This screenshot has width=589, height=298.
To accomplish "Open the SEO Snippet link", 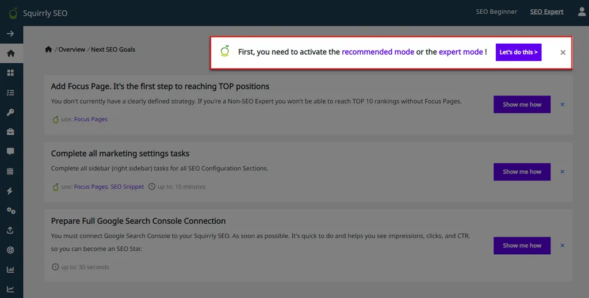I will (127, 186).
